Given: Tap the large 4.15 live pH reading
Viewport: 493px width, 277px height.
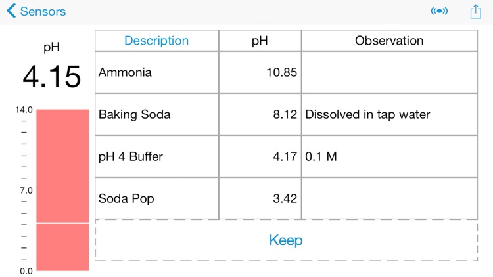Looking at the screenshot, I should (52, 77).
